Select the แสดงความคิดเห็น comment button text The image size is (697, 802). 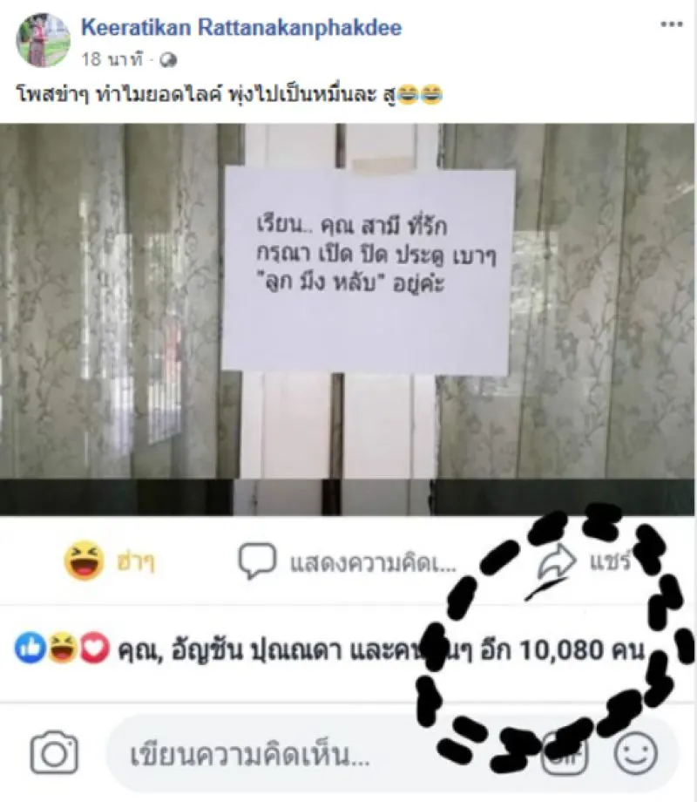[373, 562]
